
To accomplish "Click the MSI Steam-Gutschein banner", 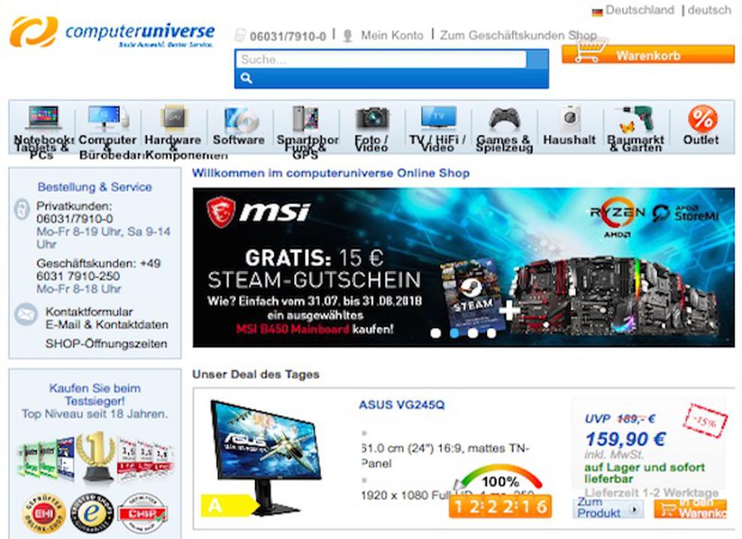I will point(464,267).
